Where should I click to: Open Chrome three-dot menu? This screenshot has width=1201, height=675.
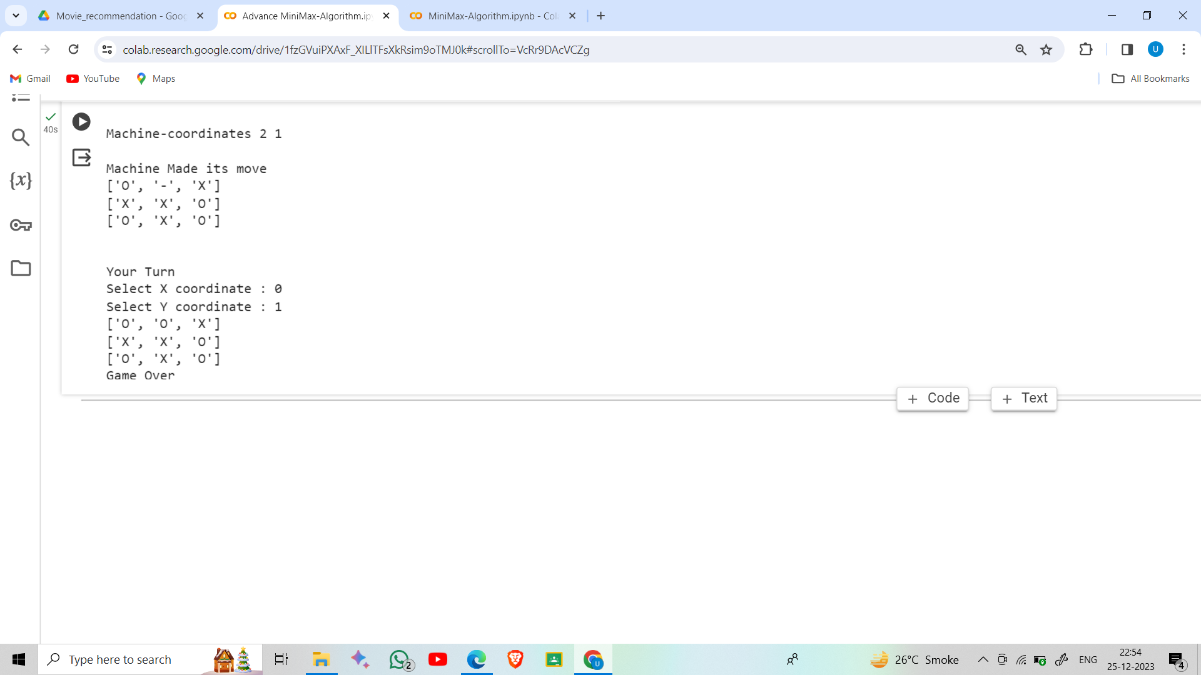[1183, 49]
